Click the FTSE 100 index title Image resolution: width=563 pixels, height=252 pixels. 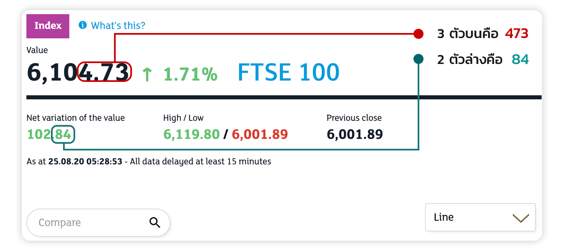pyautogui.click(x=288, y=72)
